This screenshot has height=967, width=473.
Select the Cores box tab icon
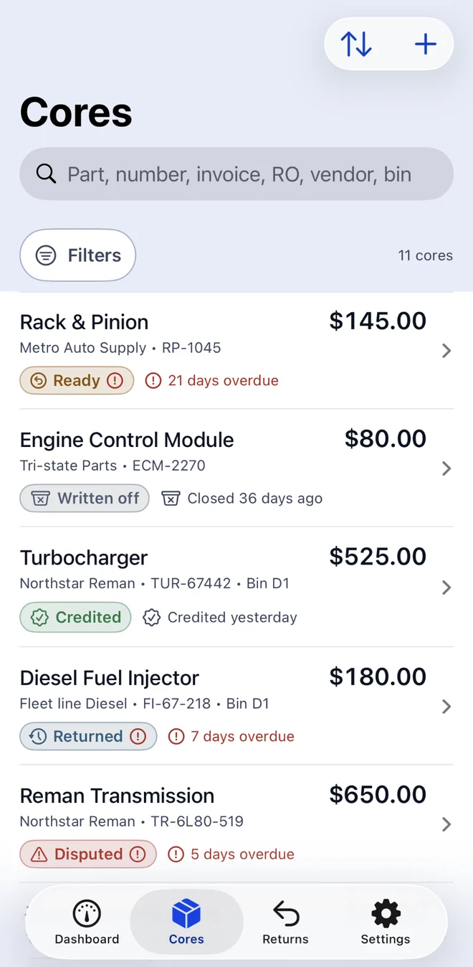[186, 915]
